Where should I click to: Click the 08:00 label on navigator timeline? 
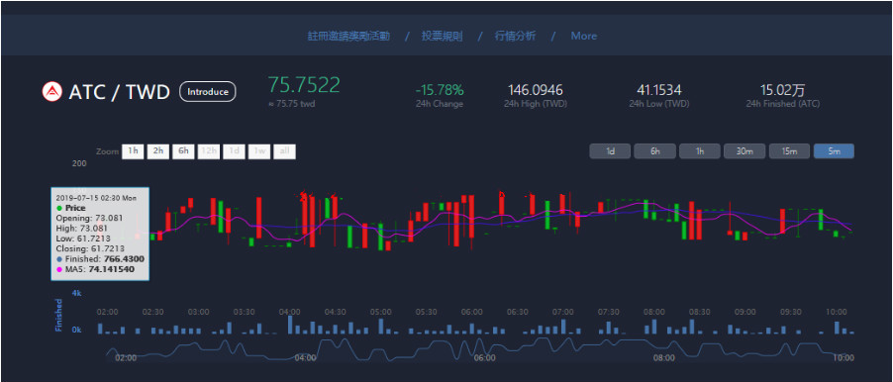coord(663,358)
